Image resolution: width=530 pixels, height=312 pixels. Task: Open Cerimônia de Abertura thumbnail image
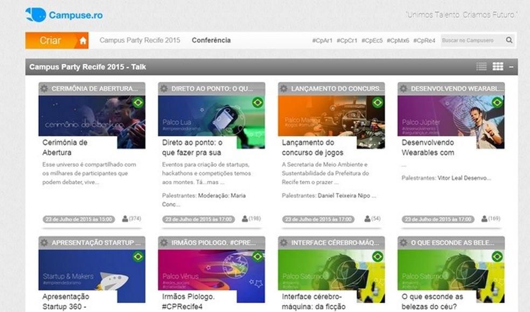92,116
